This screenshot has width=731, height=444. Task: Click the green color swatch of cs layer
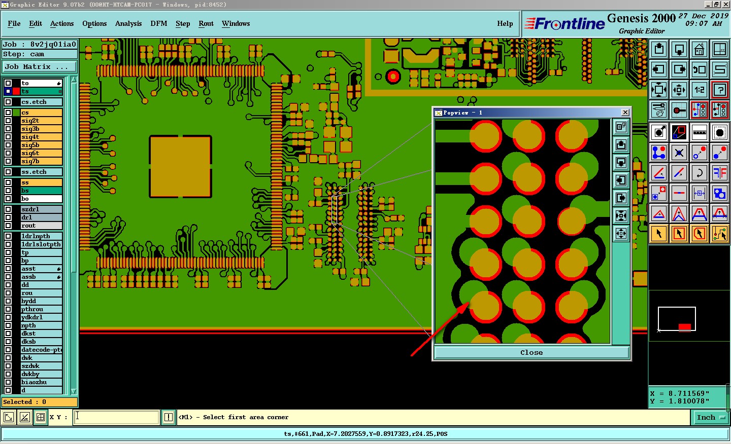pyautogui.click(x=16, y=113)
